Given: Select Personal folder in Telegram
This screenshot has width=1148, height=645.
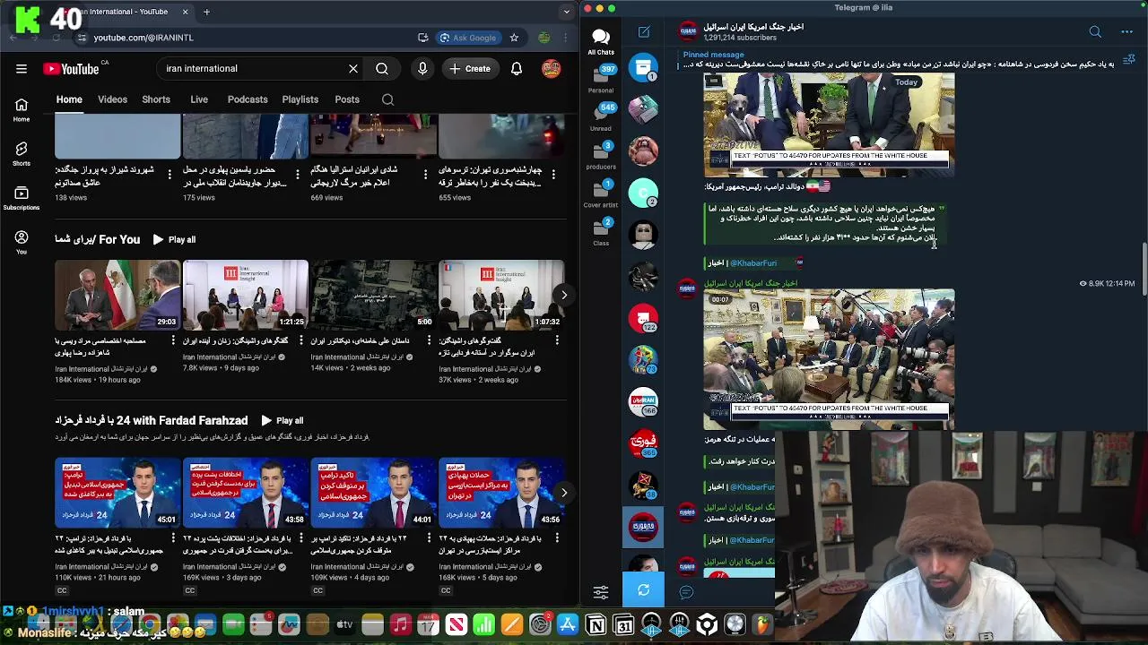Looking at the screenshot, I should coord(601,80).
